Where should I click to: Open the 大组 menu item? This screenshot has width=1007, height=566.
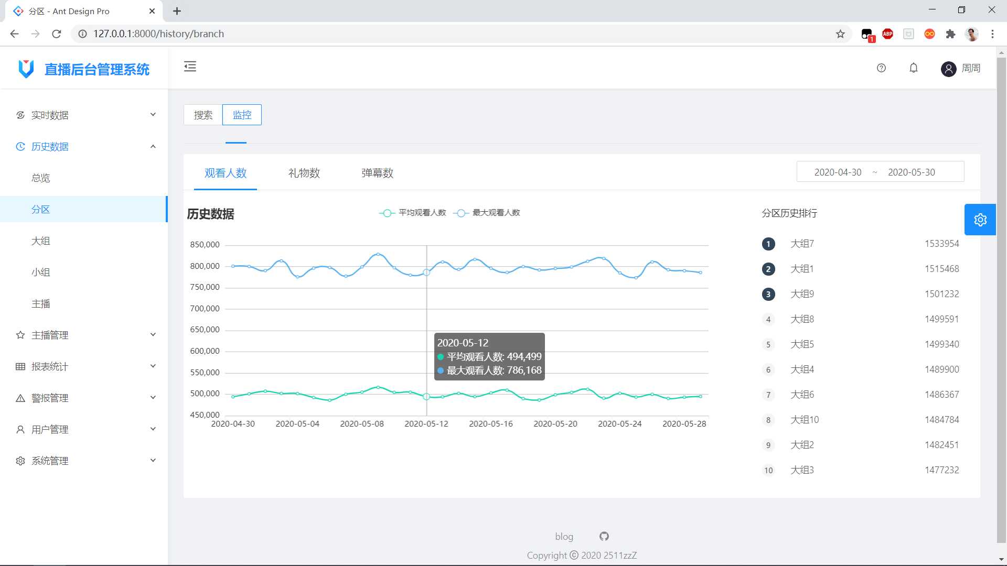[x=84, y=241]
